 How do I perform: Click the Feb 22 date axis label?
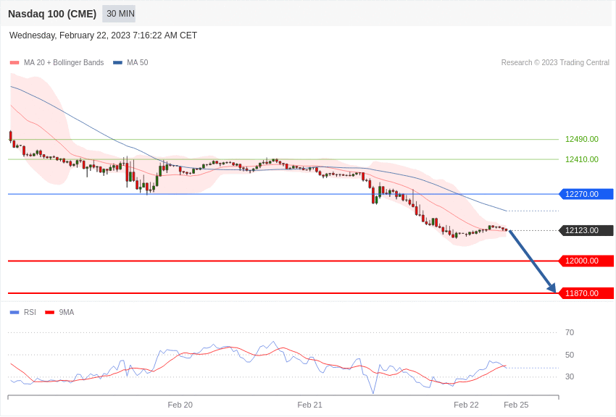point(466,405)
